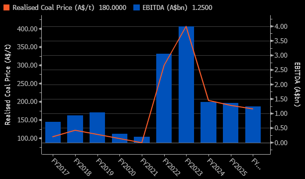
Task: Click the 250.00 left axis tick label
Action: 27,84
